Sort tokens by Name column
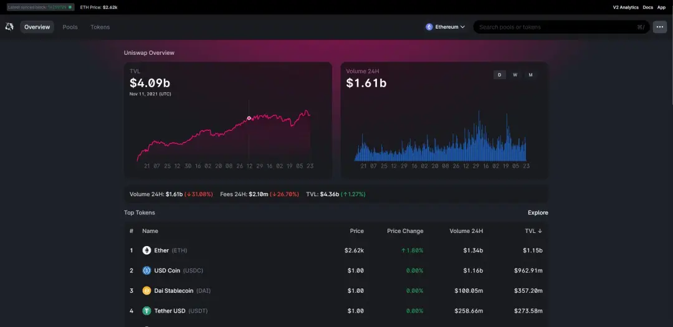The image size is (673, 327). 150,231
